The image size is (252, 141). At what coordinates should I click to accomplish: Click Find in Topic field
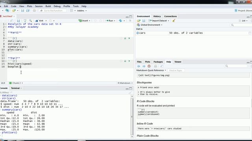tap(176, 70)
